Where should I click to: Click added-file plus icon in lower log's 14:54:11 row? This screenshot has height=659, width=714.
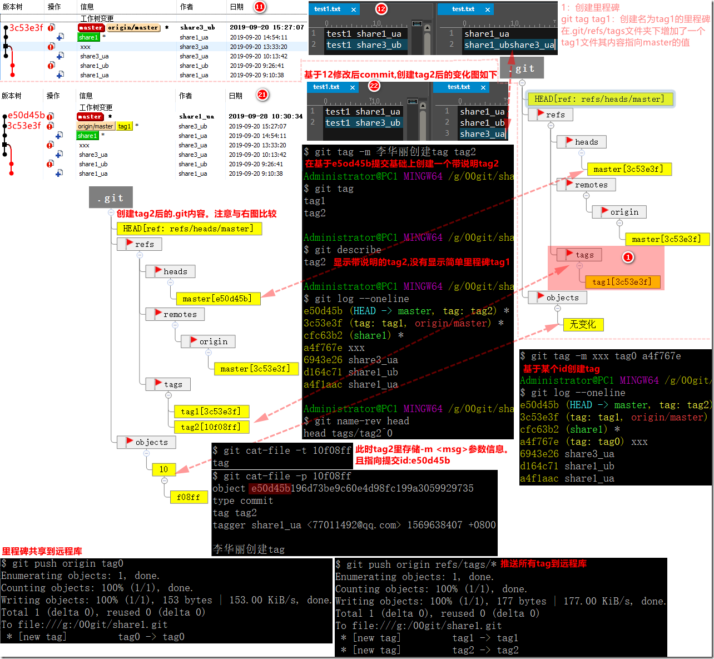[59, 136]
